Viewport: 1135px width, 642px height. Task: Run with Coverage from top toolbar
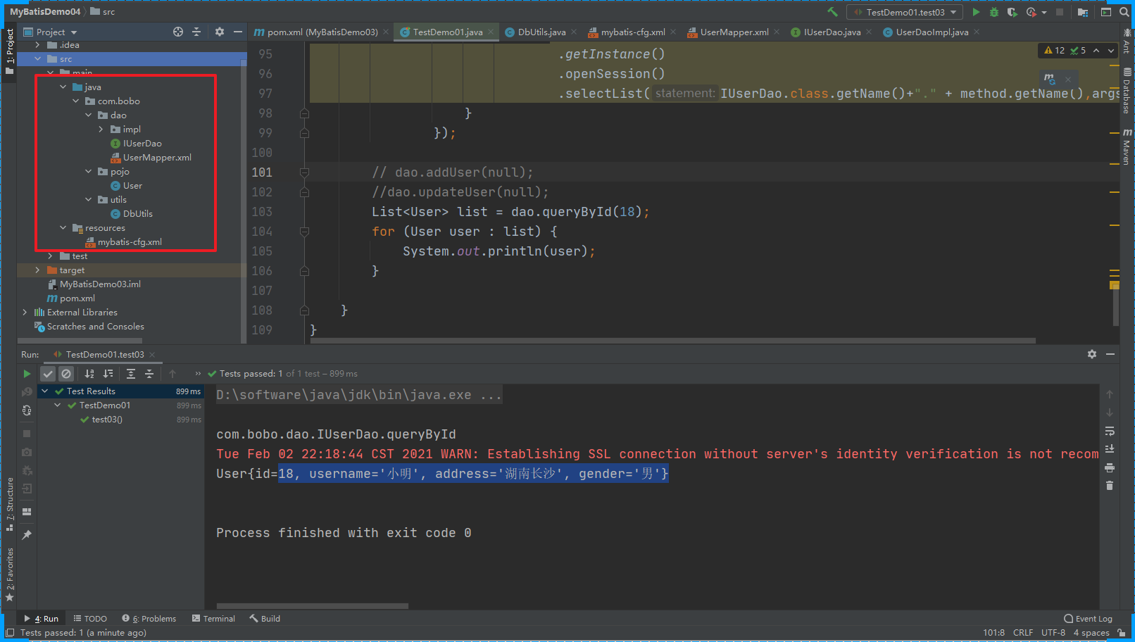click(x=1012, y=12)
